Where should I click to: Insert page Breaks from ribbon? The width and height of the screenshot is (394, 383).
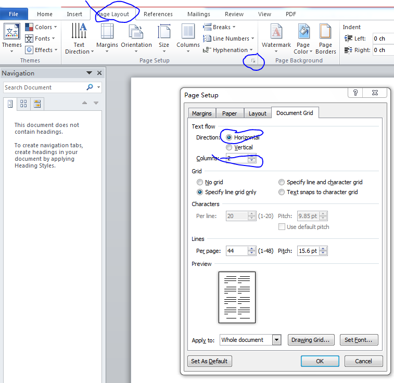click(219, 27)
